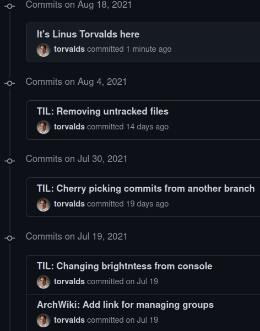Open "TIL: Changing brightntess from console" commit
The width and height of the screenshot is (260, 331).
point(124,266)
